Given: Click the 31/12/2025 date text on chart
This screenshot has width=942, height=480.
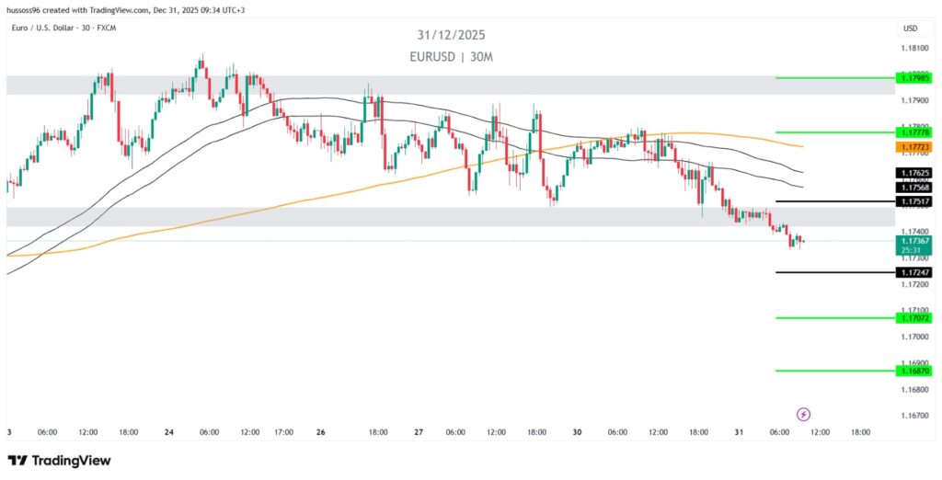Looking at the screenshot, I should click(x=450, y=35).
